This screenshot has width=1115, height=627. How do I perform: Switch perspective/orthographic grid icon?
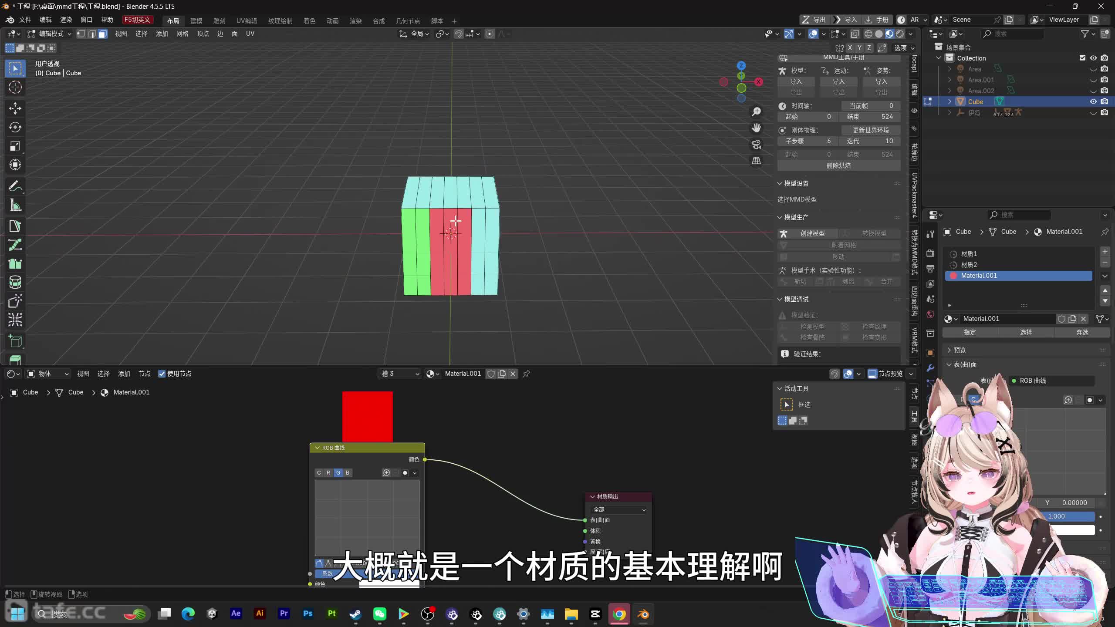(757, 161)
